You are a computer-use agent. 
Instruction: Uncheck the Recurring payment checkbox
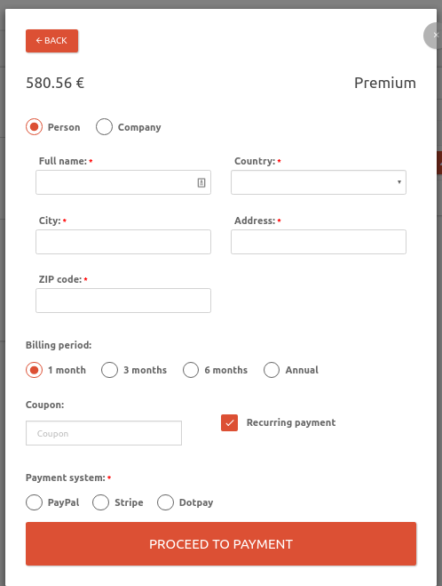(x=229, y=422)
